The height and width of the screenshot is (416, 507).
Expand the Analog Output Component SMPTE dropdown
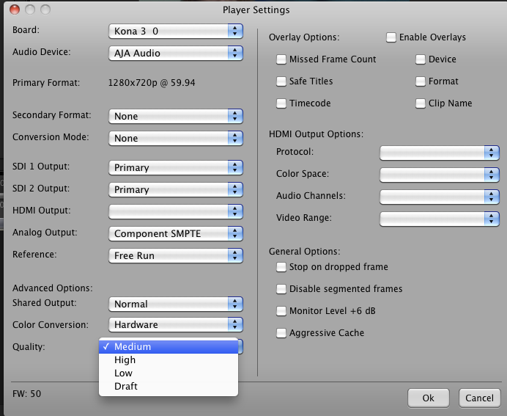coord(176,233)
